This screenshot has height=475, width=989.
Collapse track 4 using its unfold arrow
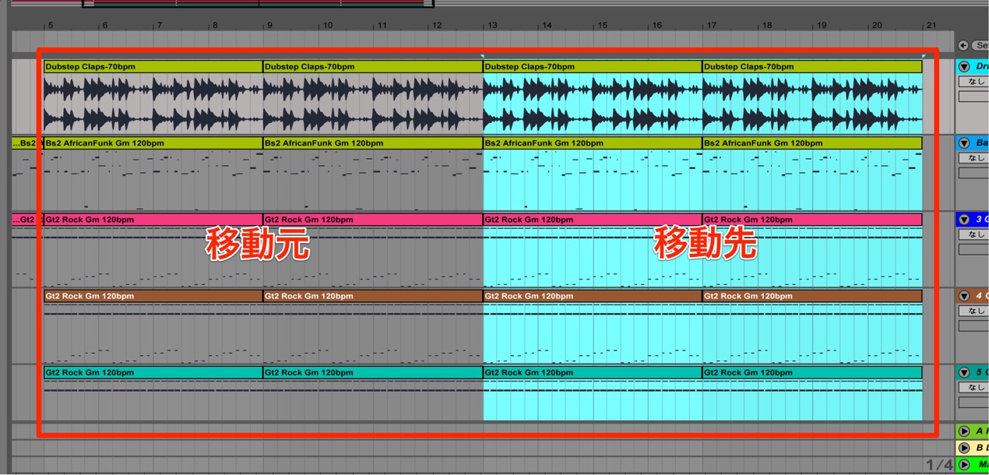[964, 296]
